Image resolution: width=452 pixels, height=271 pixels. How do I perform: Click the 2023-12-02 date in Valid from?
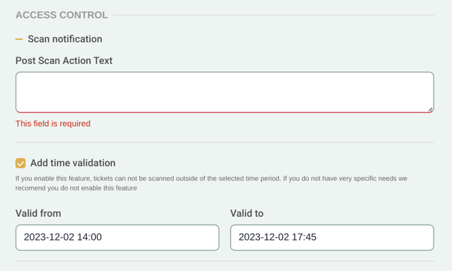(x=49, y=238)
